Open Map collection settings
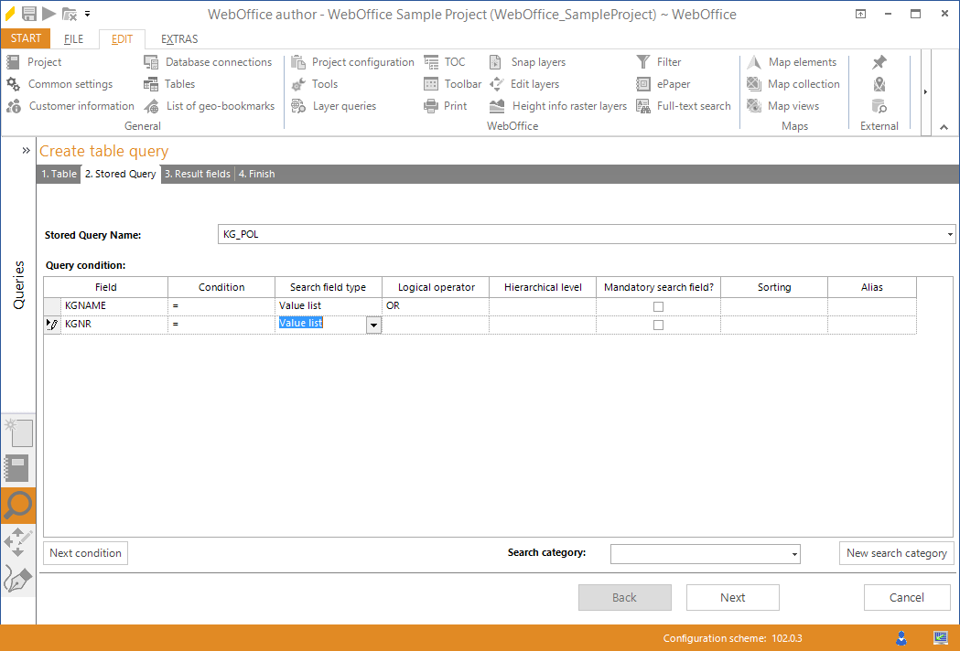 [793, 83]
